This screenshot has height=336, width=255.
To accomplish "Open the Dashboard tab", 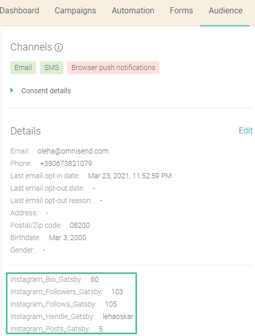I will [x=20, y=10].
